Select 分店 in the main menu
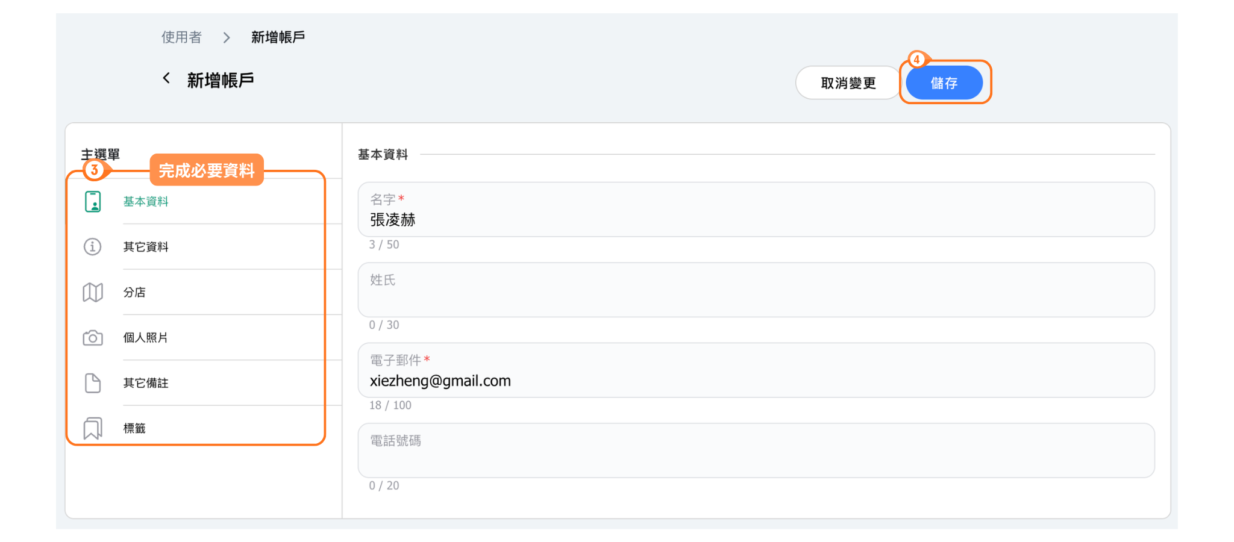1234x542 pixels. point(134,293)
